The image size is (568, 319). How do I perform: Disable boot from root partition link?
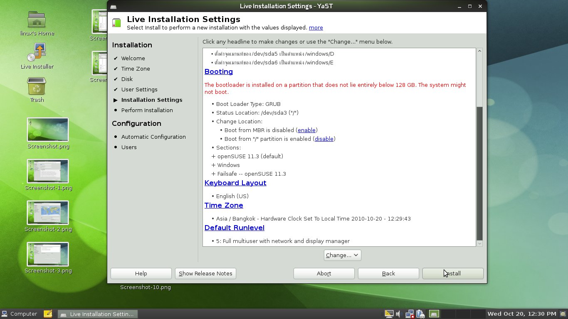[324, 139]
